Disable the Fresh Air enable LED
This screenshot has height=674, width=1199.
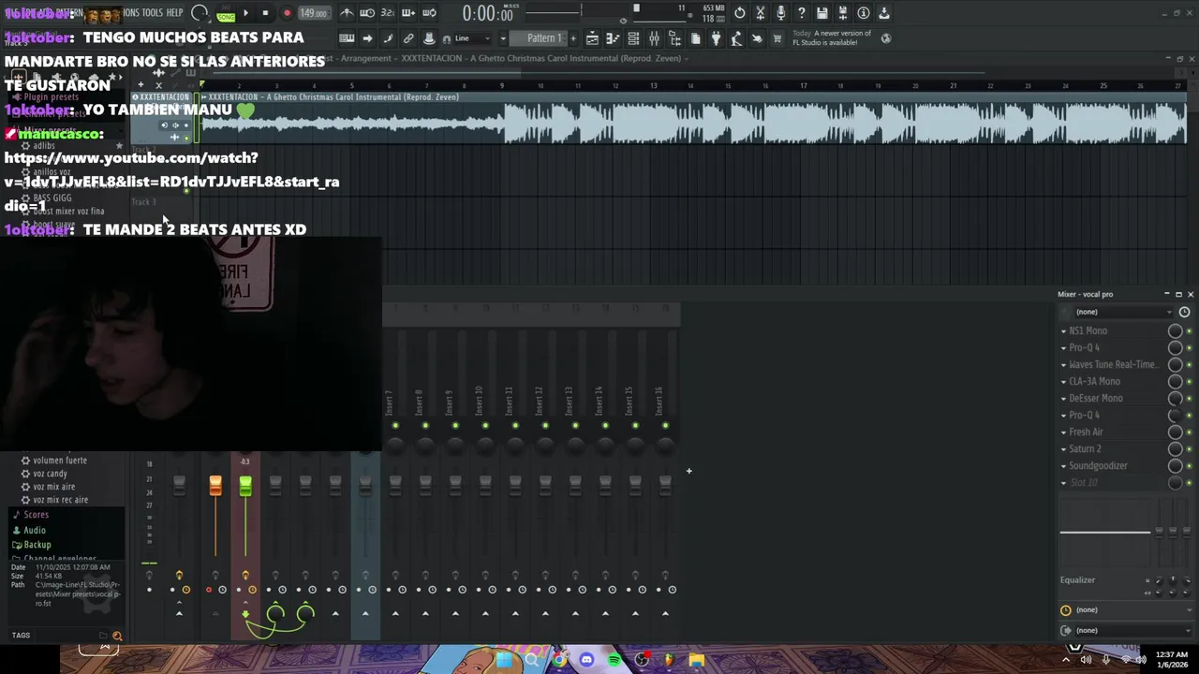tap(1189, 432)
